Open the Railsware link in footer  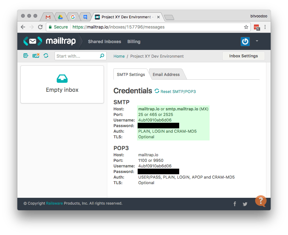coord(54,203)
